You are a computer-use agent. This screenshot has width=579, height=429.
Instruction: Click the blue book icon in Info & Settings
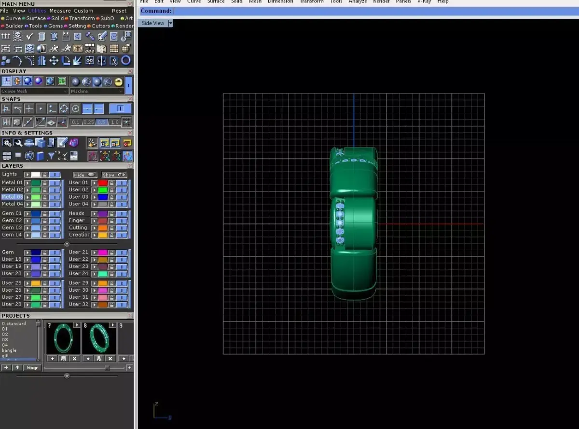coord(40,156)
